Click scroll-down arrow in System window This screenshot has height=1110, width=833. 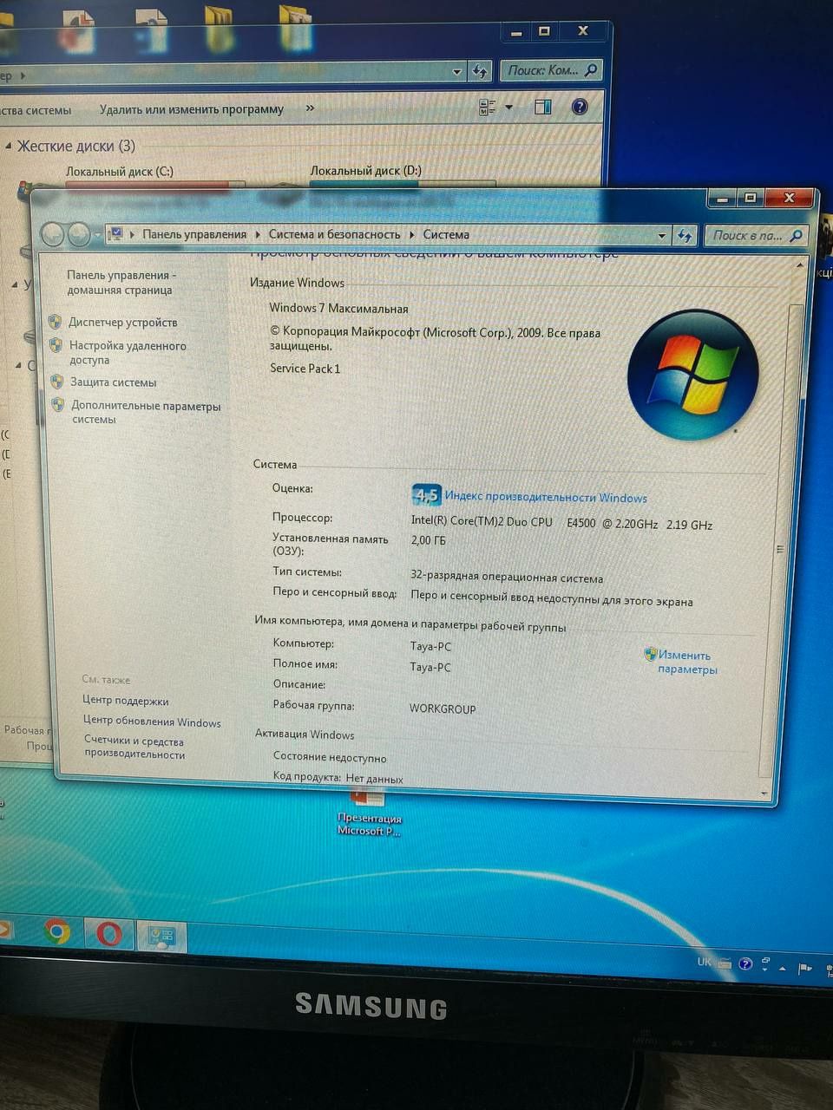point(764,793)
